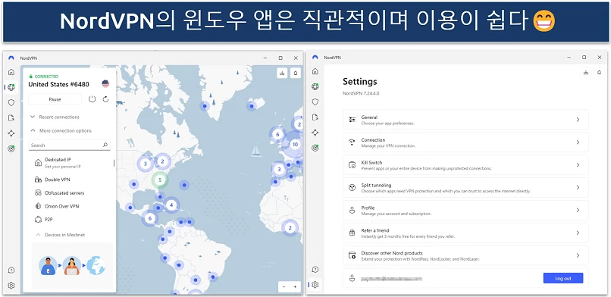This screenshot has width=611, height=297.
Task: Click chevron on Kill Switch row
Action: click(x=578, y=164)
